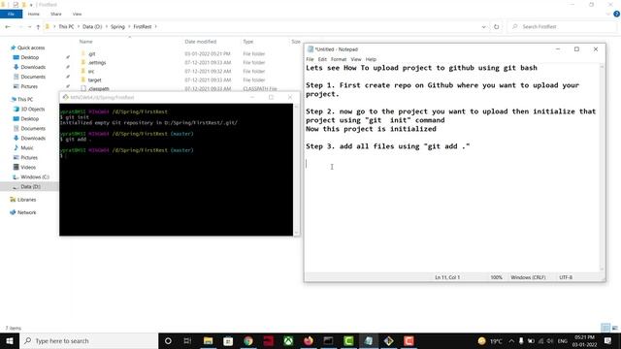Expand breadcrumb chevron after FirstRest

(156, 27)
